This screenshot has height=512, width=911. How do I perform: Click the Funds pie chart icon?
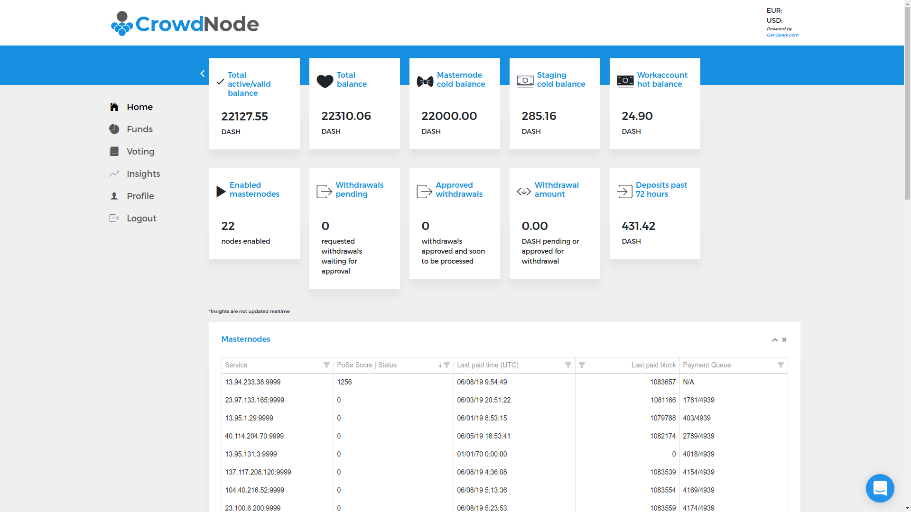(x=114, y=129)
